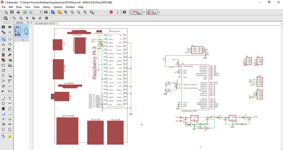Open the Tools menu

36,7
